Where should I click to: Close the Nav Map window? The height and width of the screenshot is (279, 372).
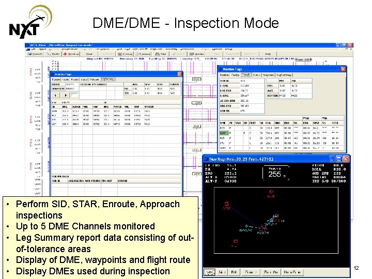point(346,159)
